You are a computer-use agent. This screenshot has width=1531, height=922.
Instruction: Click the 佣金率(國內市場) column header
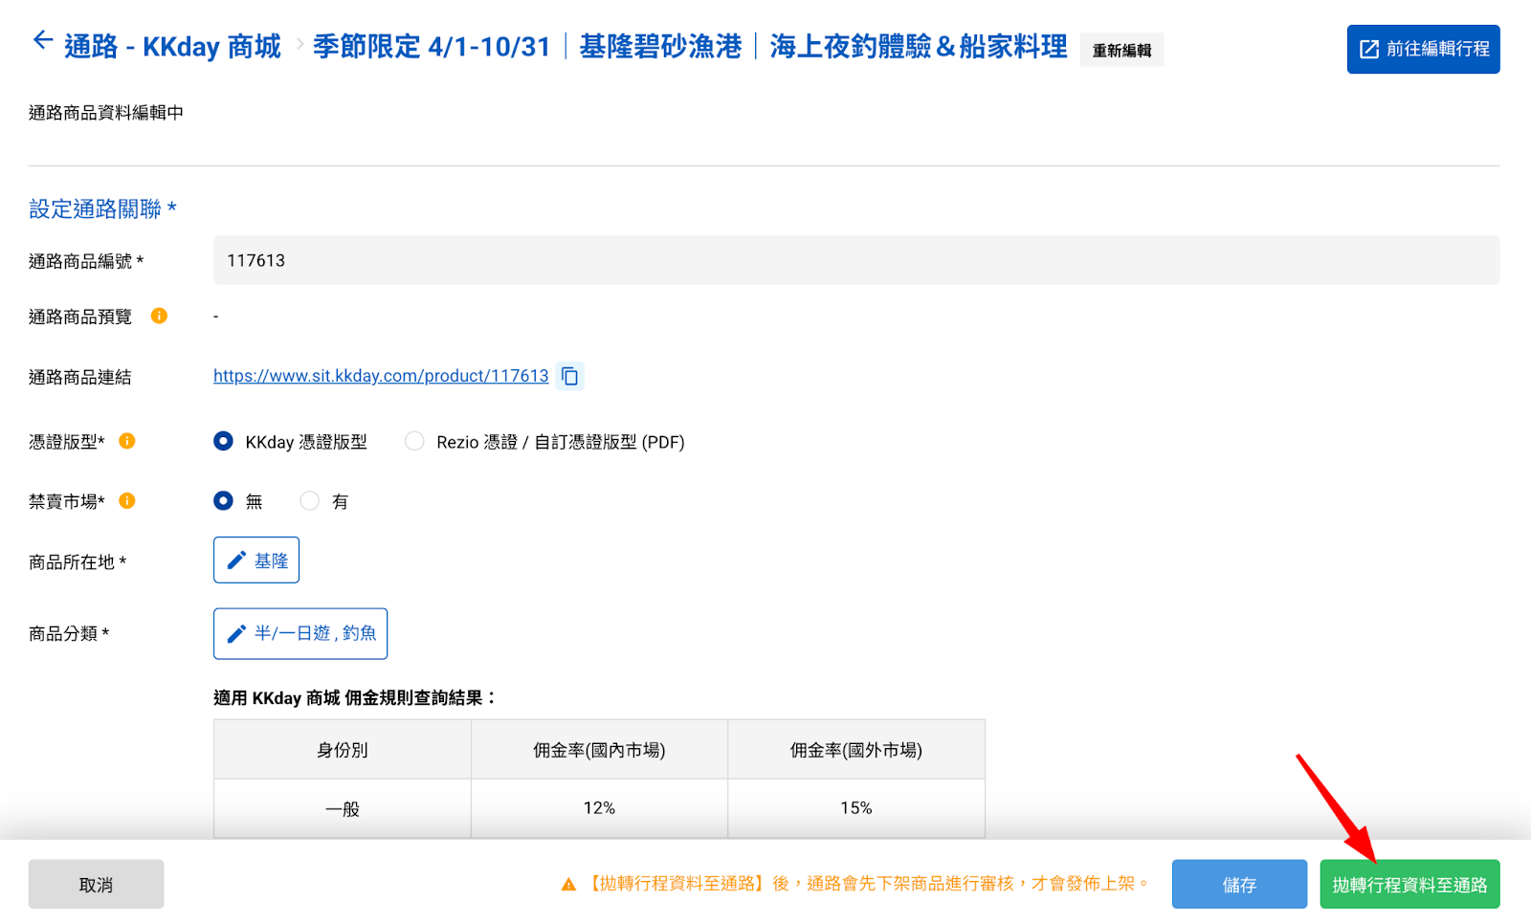[599, 750]
